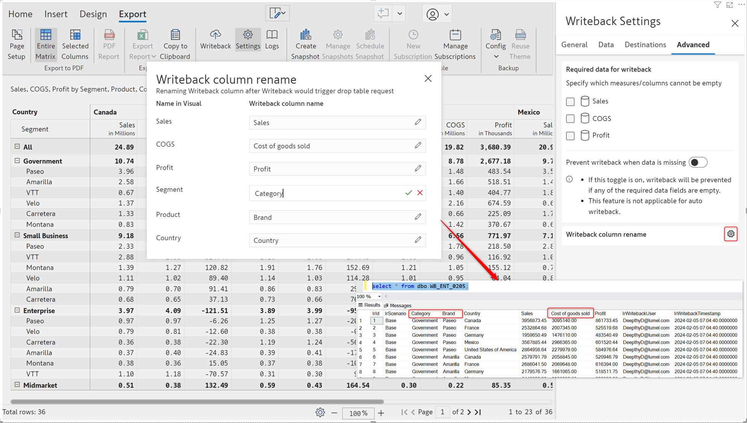Confirm Category rename with green checkmark
The height and width of the screenshot is (423, 747).
(x=408, y=193)
